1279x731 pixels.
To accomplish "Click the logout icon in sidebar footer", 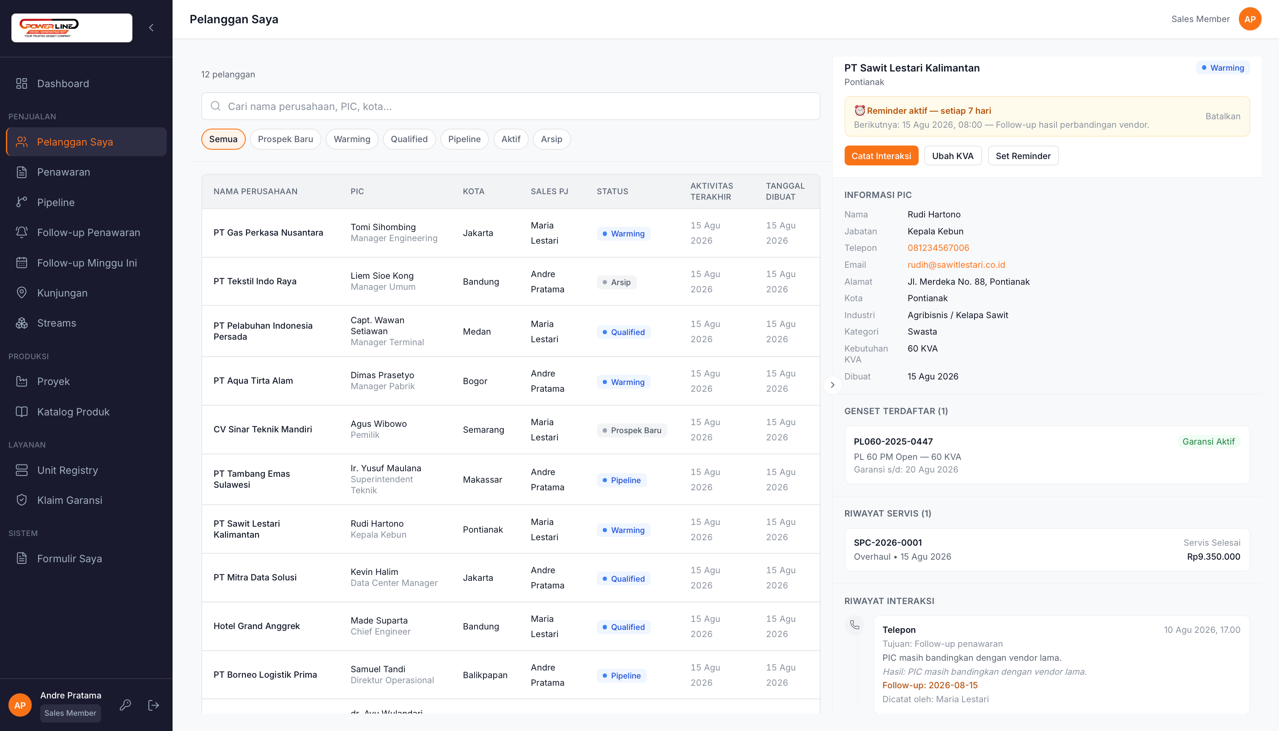I will (x=154, y=705).
